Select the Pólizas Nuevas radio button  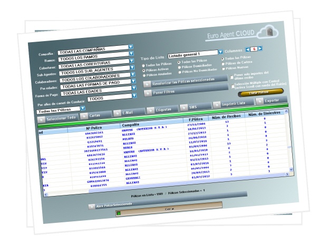click(x=223, y=68)
